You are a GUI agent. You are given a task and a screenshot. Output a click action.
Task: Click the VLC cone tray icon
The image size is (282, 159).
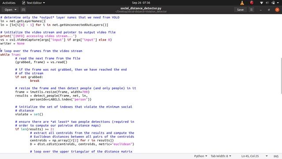point(242,3)
